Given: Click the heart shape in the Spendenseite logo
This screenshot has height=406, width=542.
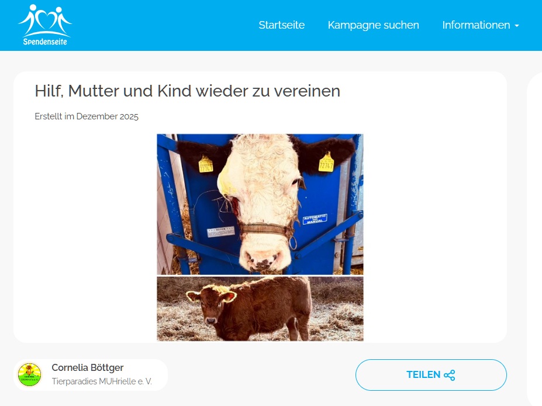Looking at the screenshot, I should click(x=46, y=20).
